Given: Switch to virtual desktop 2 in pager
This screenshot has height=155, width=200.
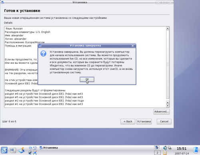Looking at the screenshot, I should 157,153.
